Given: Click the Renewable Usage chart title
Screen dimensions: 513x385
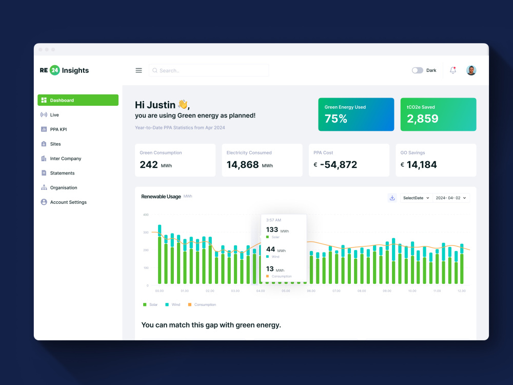Looking at the screenshot, I should pos(161,197).
